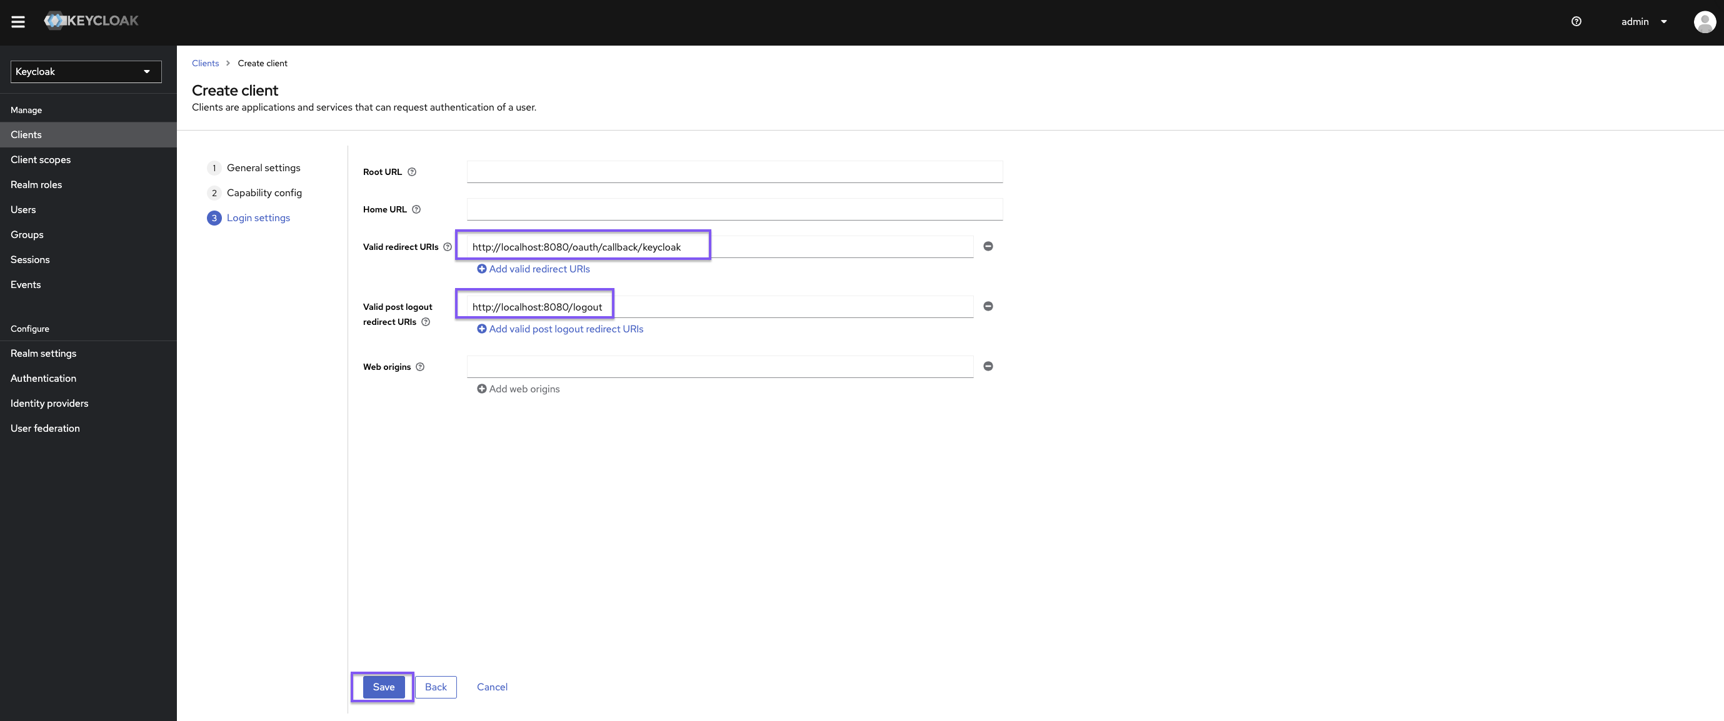Focus the Root URL input field
Screen dimensions: 1724x721
(734, 172)
